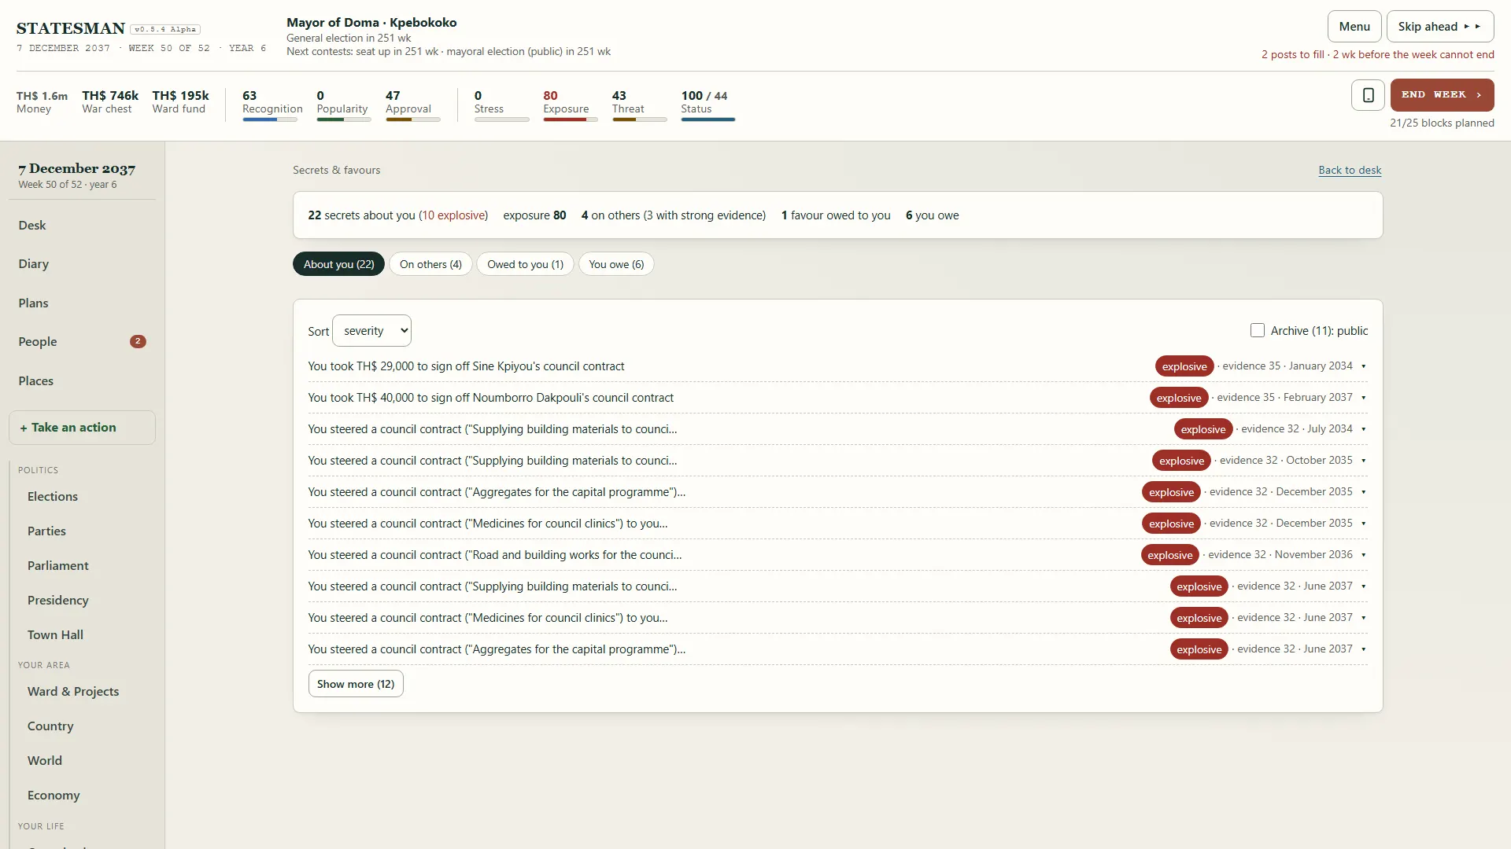Open the Owed to you (1) tab
This screenshot has height=849, width=1511.
525,264
